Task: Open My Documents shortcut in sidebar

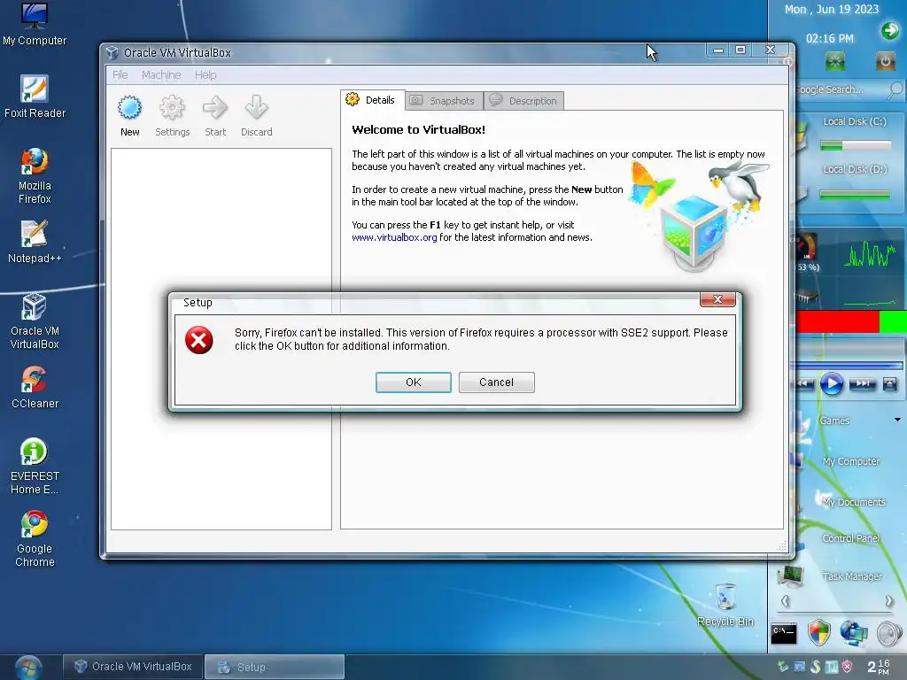Action: point(853,502)
